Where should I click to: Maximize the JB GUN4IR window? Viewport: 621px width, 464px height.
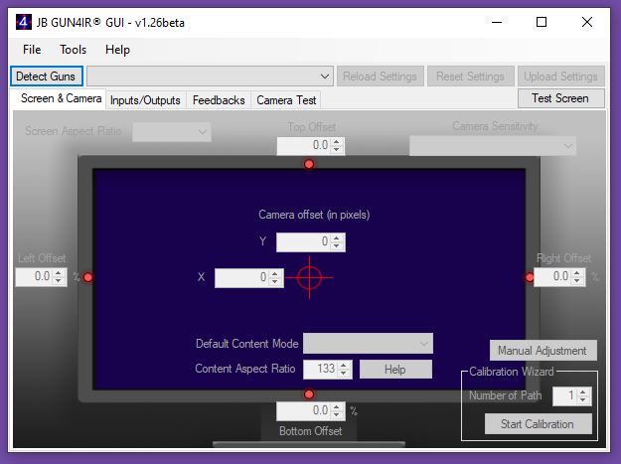click(x=542, y=22)
